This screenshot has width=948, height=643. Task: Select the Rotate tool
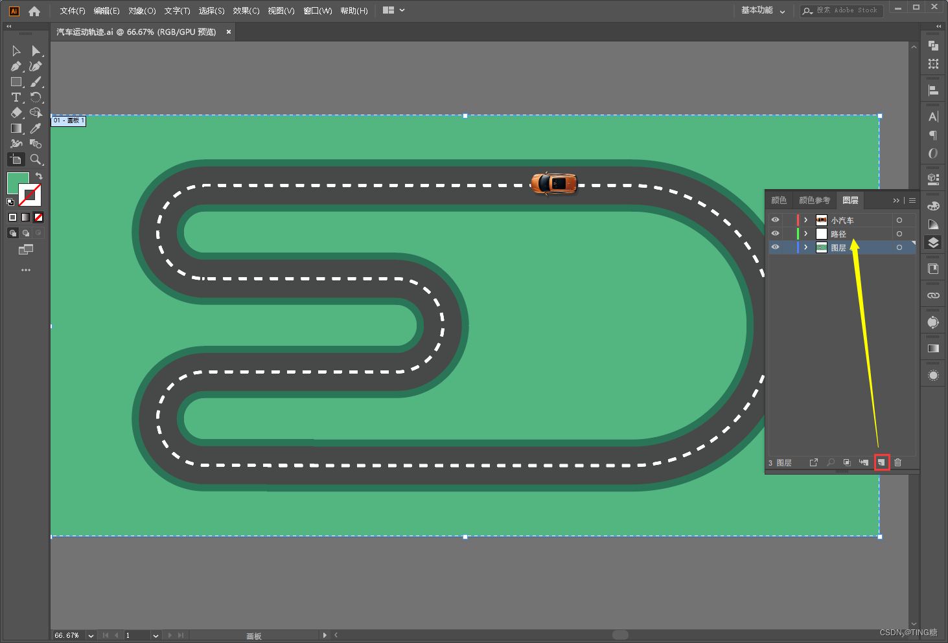(x=36, y=97)
